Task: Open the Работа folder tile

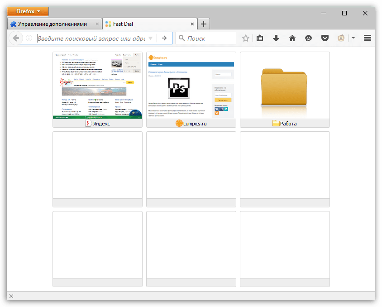Action: pyautogui.click(x=285, y=86)
